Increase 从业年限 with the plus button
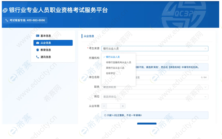Screen dimensions: 222x139 pyautogui.click(x=123, y=106)
